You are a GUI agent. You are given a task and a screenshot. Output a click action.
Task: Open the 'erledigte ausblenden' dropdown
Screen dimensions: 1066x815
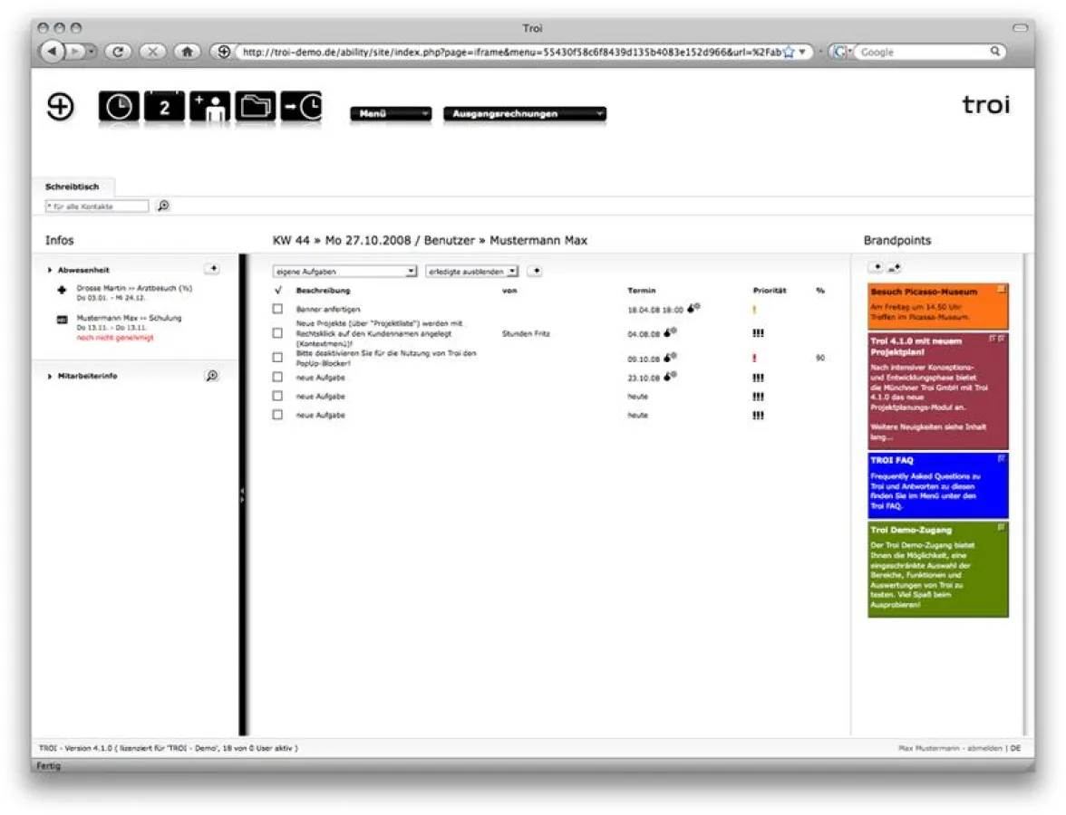pos(471,271)
